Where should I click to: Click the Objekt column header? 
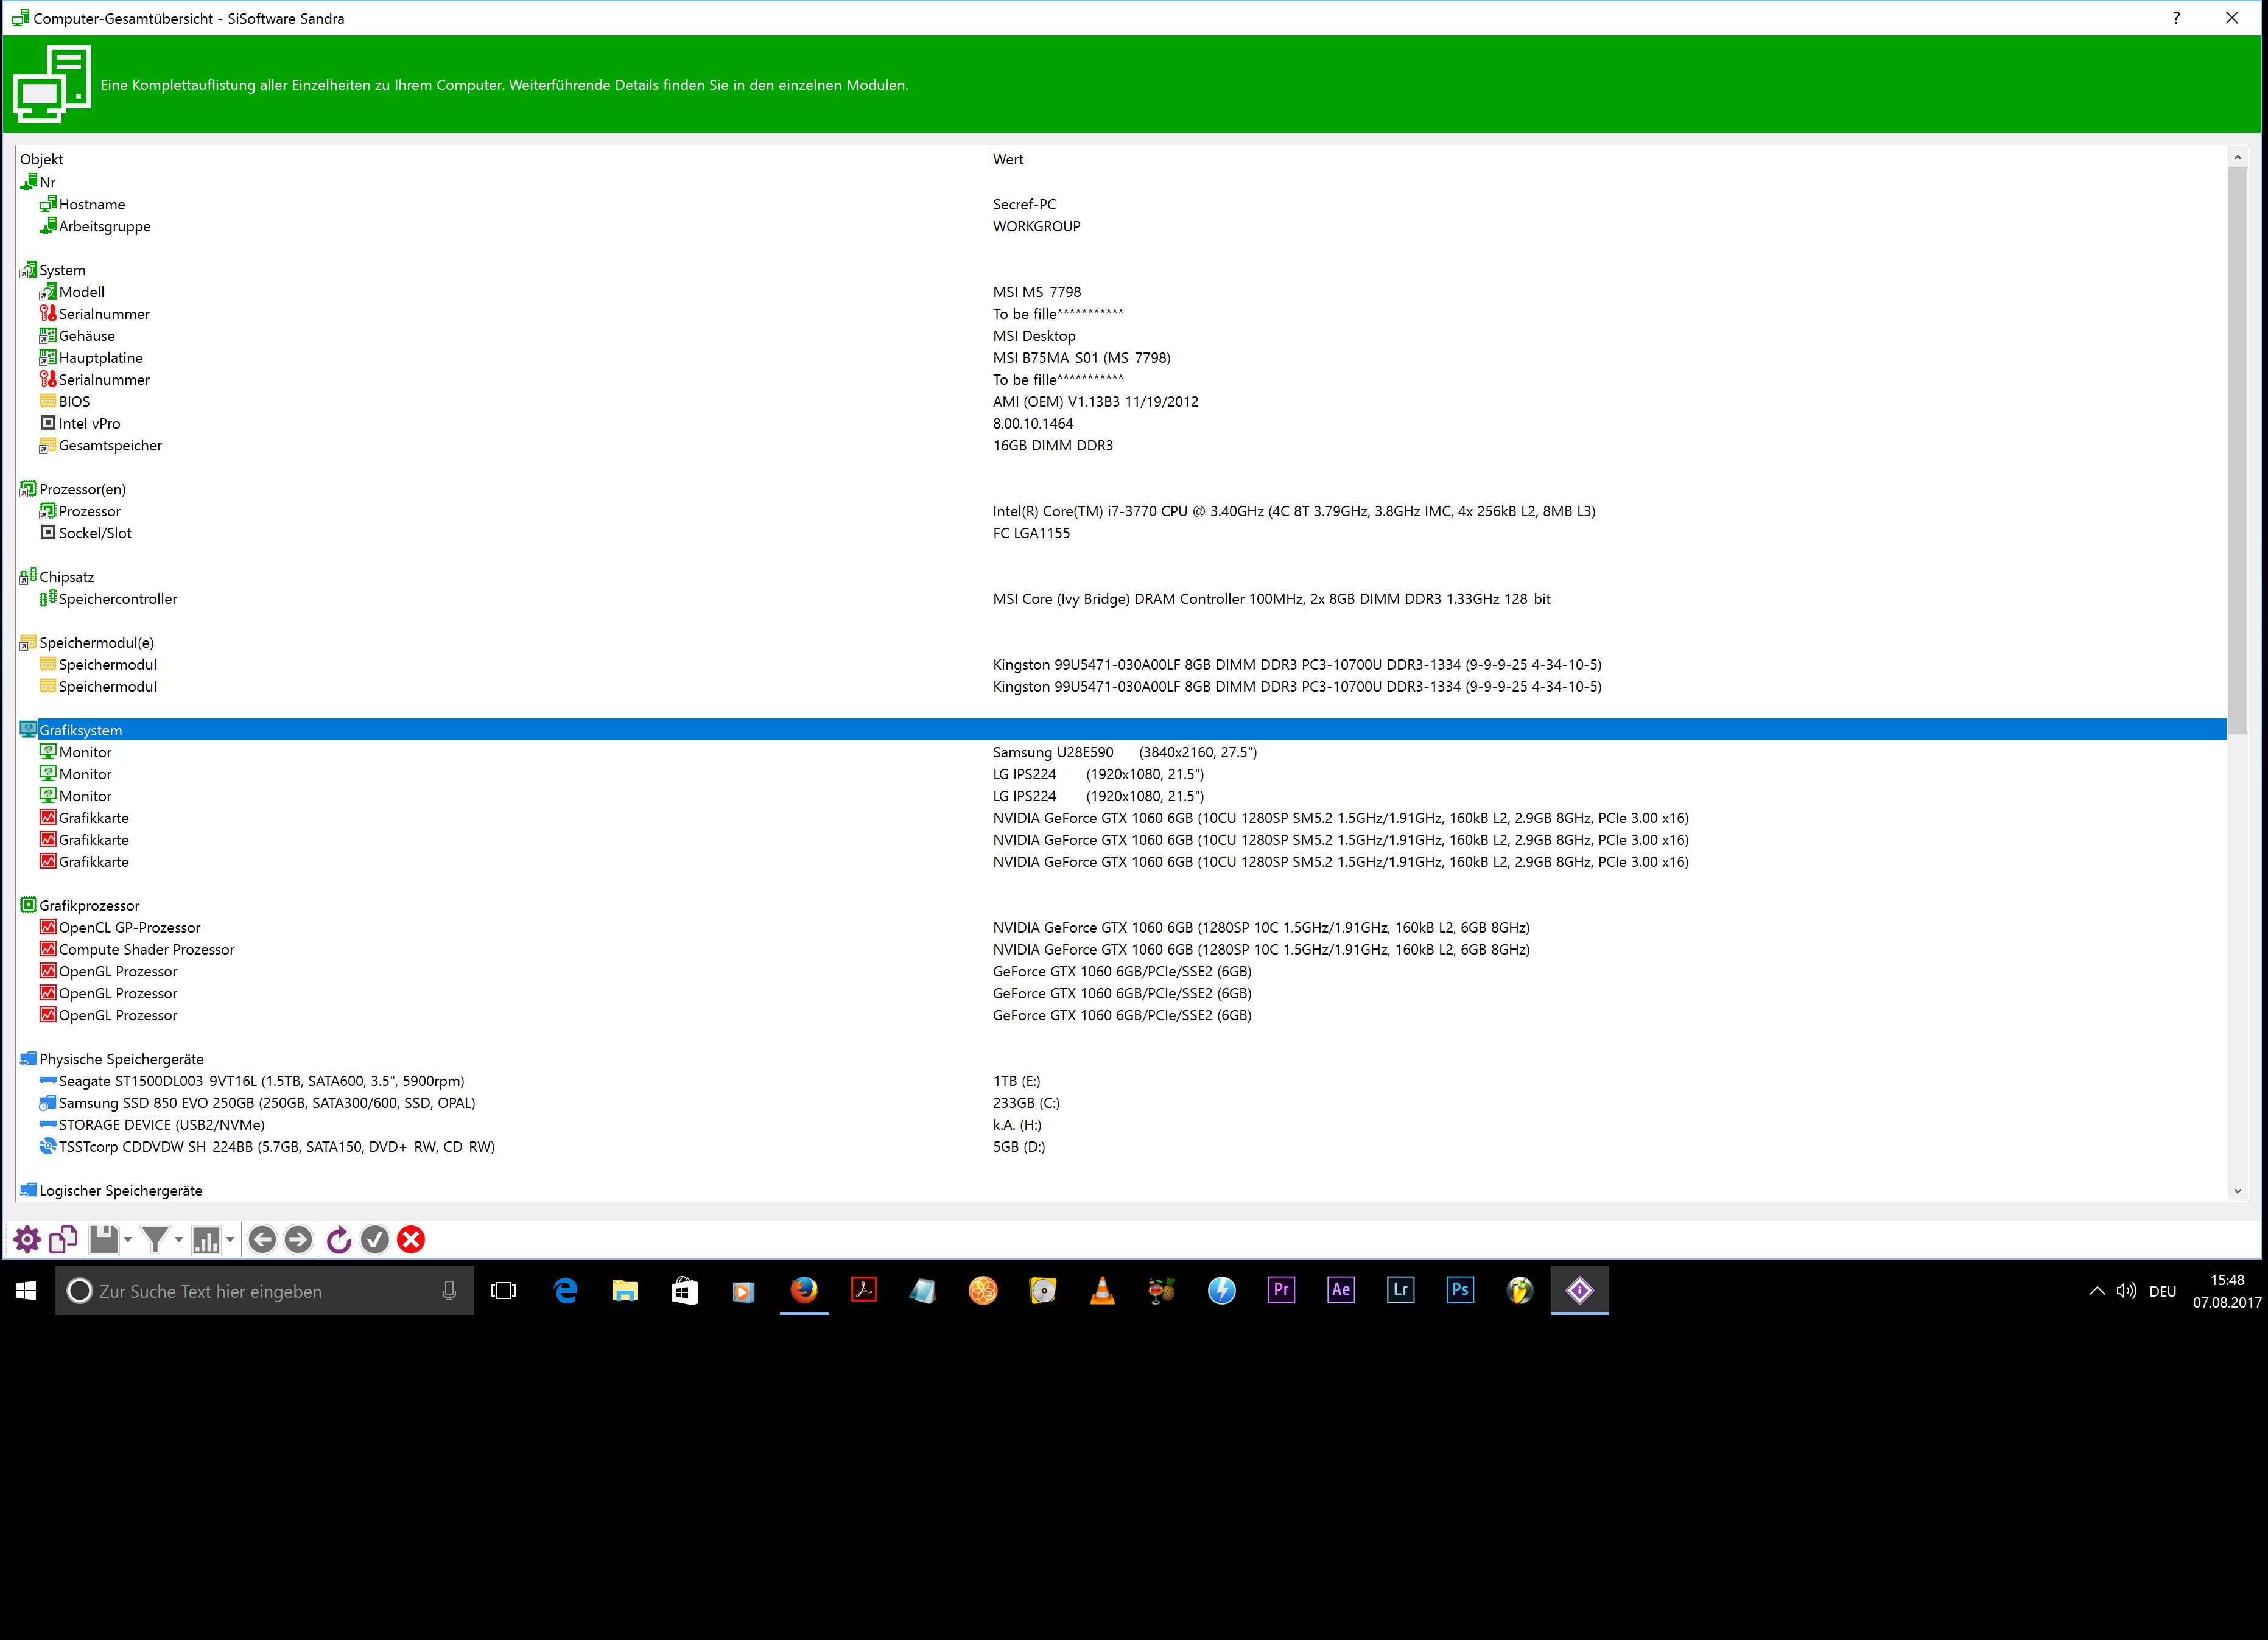[42, 159]
